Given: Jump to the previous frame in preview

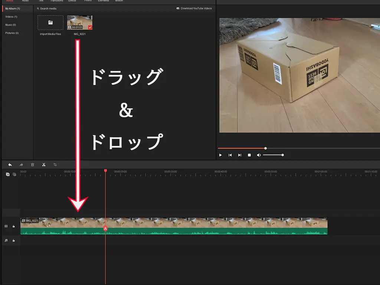Looking at the screenshot, I should pyautogui.click(x=230, y=155).
